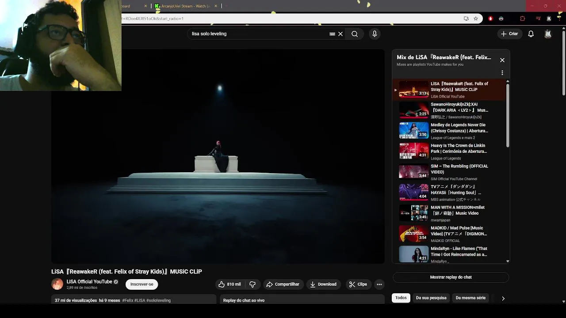Open more actions ellipsis below the video
This screenshot has height=318, width=566.
point(379,284)
